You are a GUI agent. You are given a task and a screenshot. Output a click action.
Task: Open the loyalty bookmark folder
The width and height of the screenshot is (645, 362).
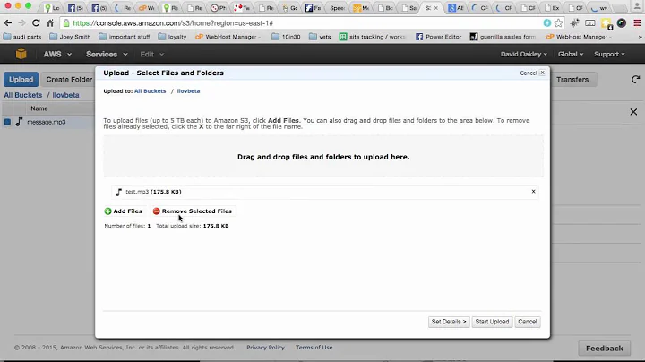[172, 37]
